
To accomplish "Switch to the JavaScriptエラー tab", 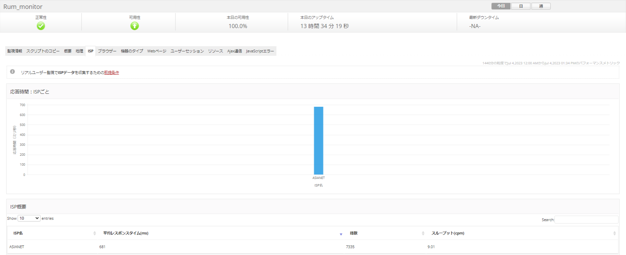I will (x=260, y=51).
